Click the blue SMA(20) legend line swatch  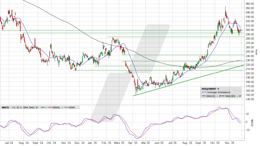point(204,96)
